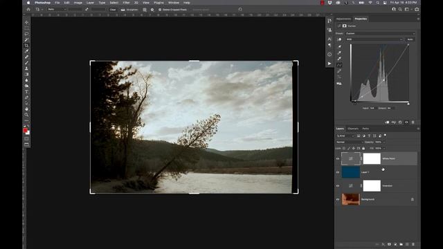Image resolution: width=443 pixels, height=249 pixels.
Task: Switch to the Channels tab
Action: tap(353, 129)
